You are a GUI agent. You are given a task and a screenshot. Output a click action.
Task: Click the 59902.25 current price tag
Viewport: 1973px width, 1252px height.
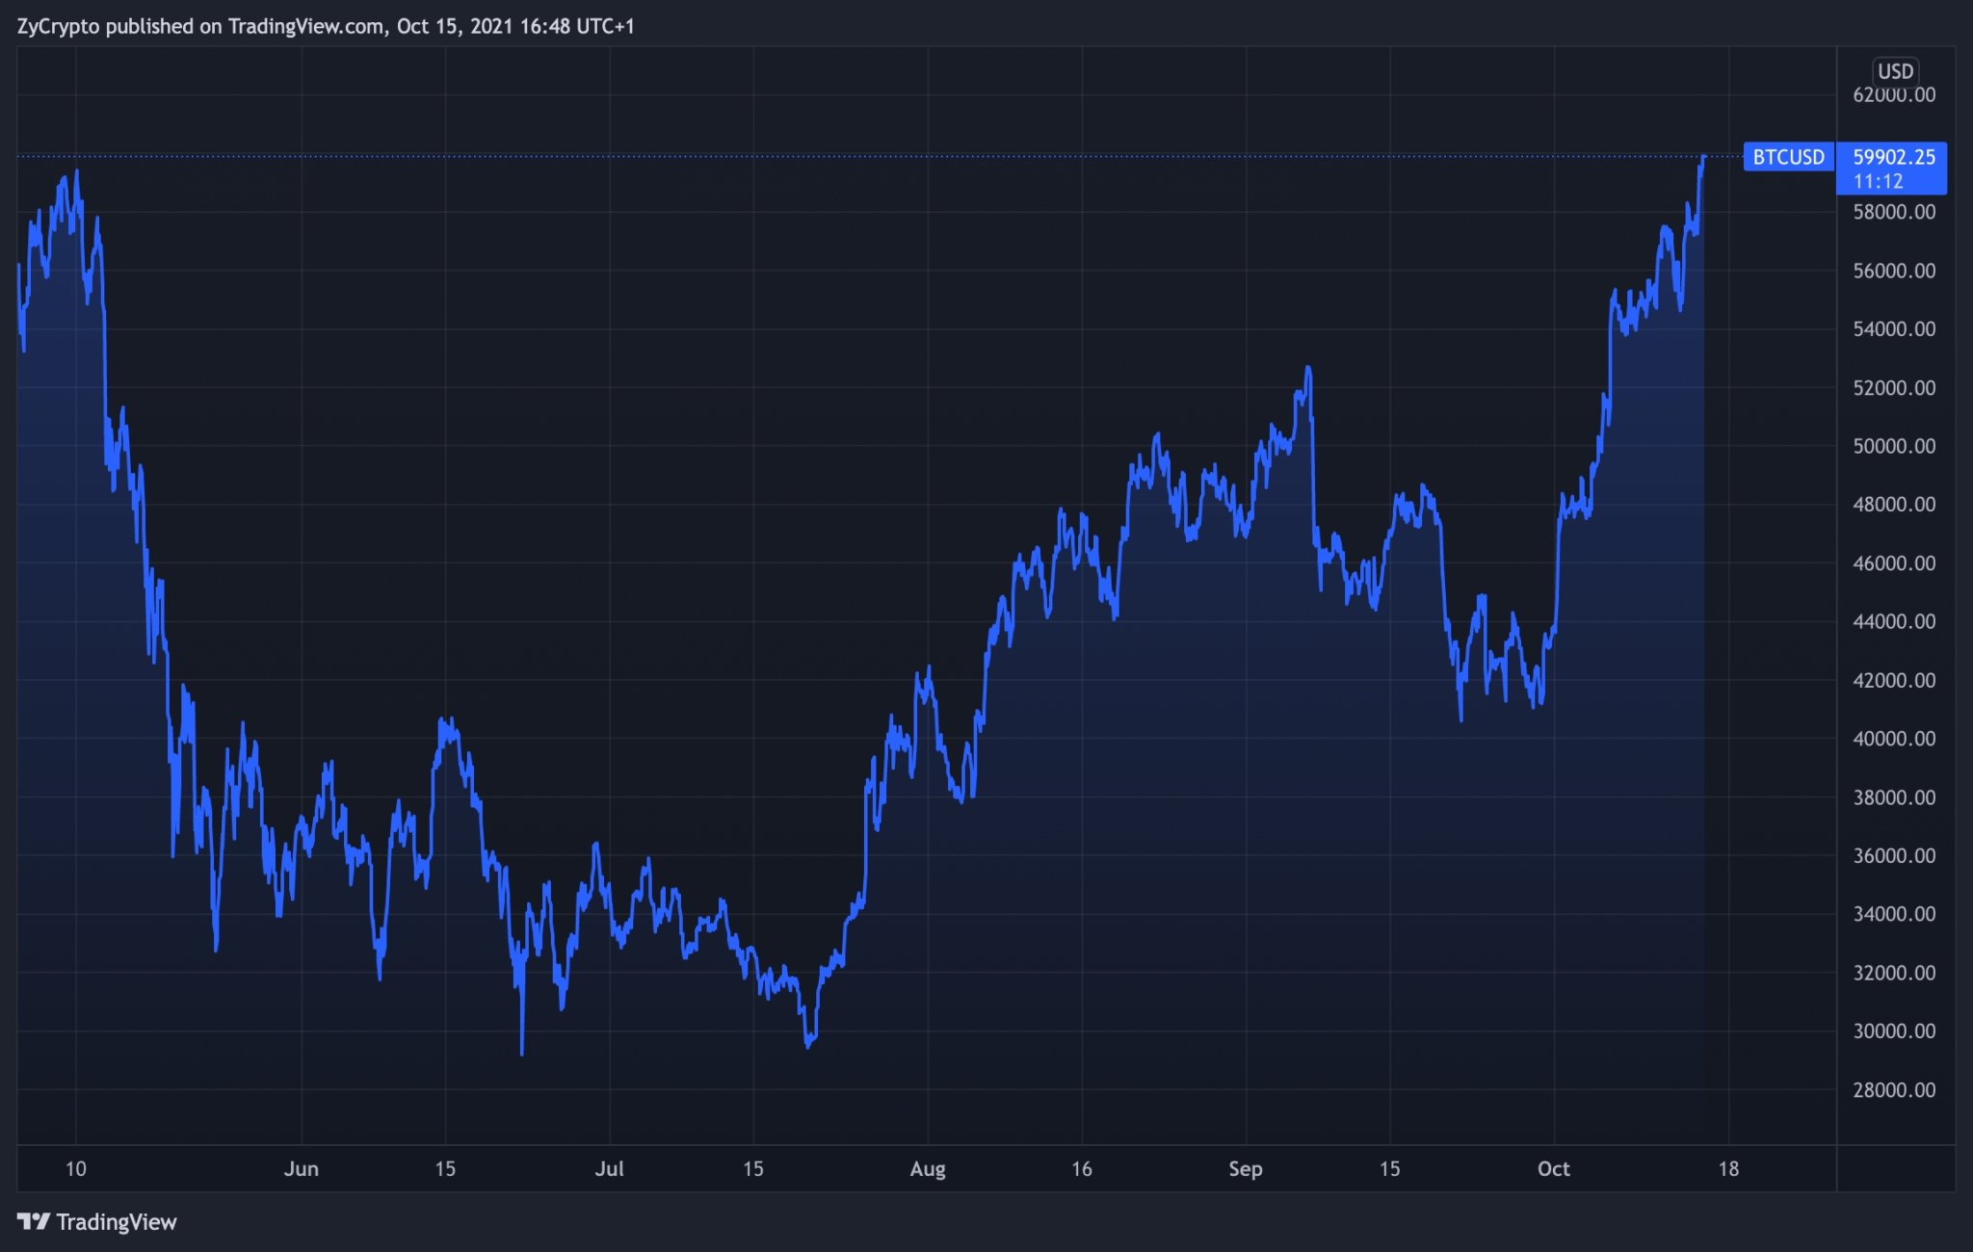coord(1893,157)
